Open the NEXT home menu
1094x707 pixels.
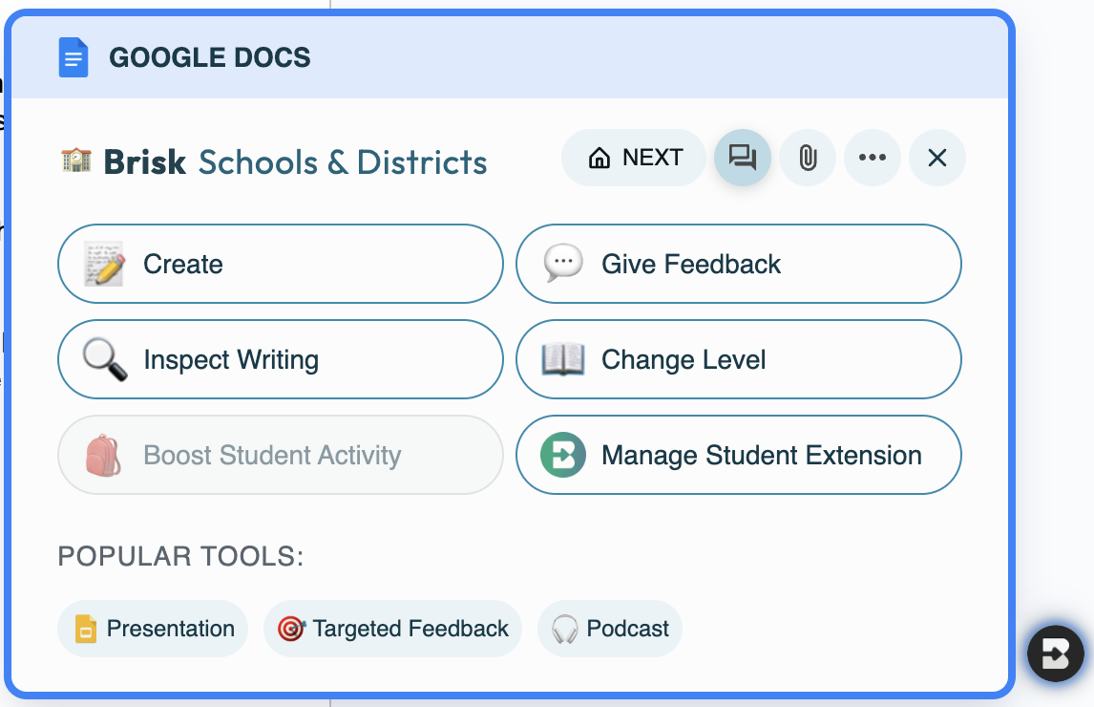pyautogui.click(x=633, y=158)
